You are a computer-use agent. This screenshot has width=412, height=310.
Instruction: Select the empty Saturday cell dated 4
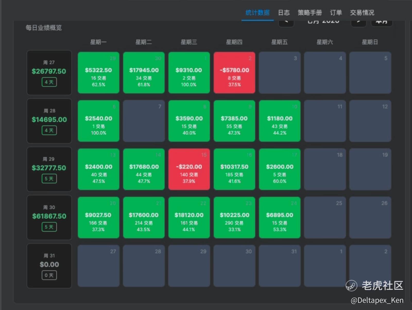pos(325,73)
